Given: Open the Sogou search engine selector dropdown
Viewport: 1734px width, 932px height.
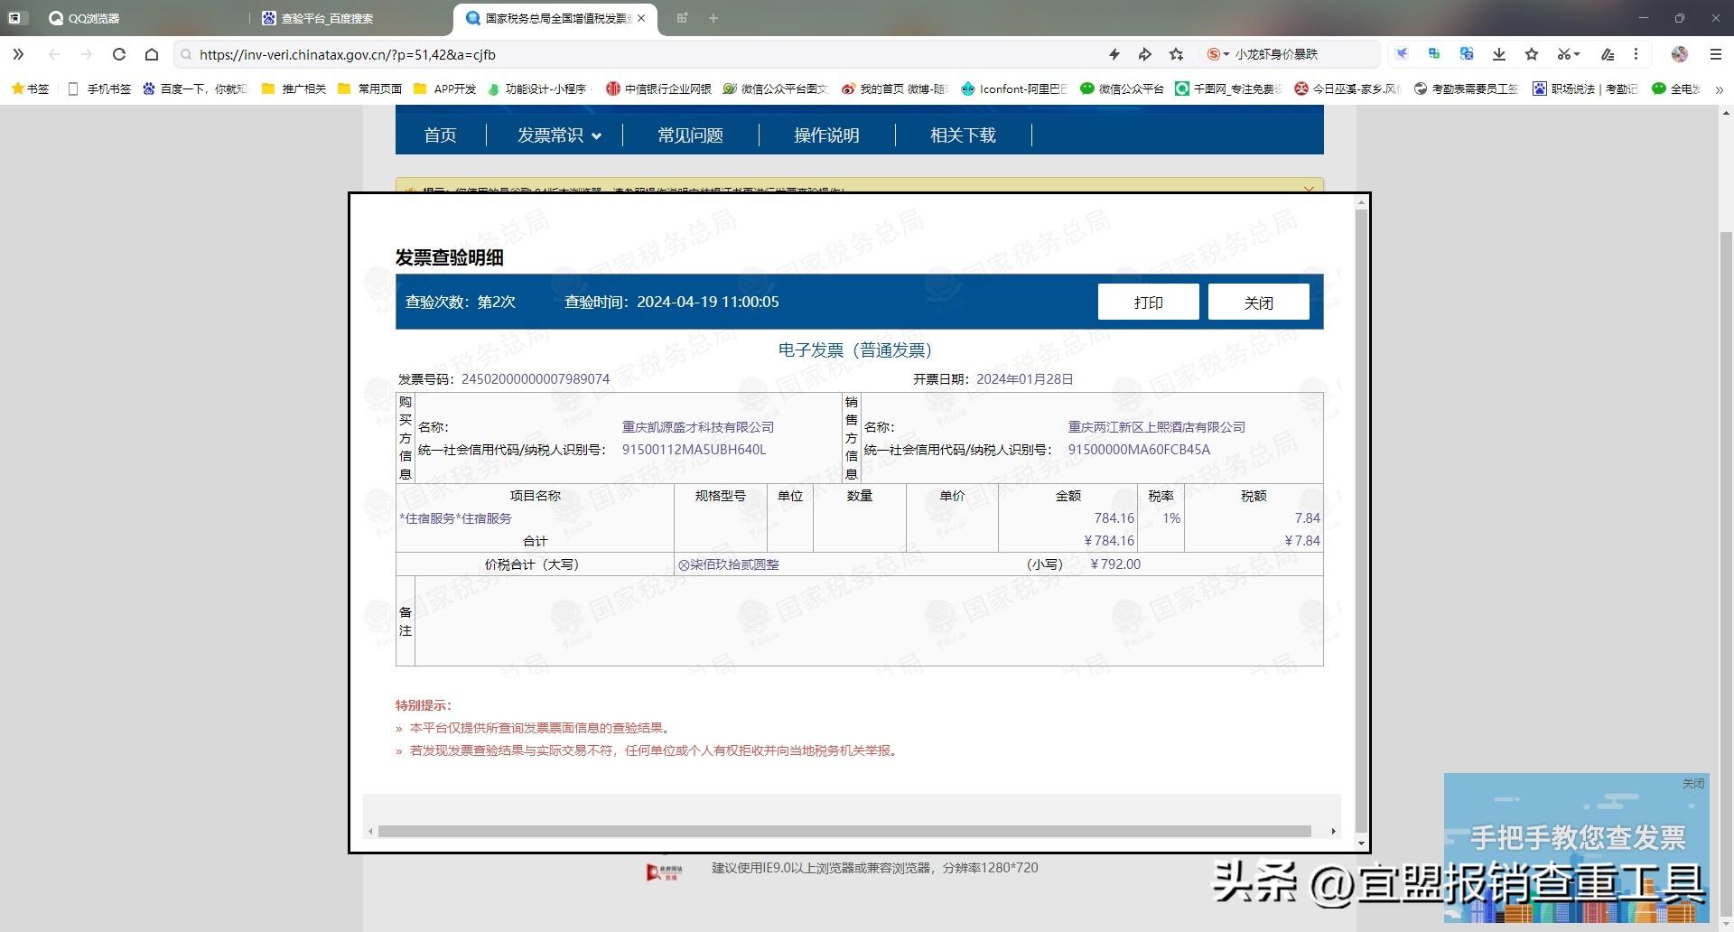Looking at the screenshot, I should click(x=1217, y=54).
